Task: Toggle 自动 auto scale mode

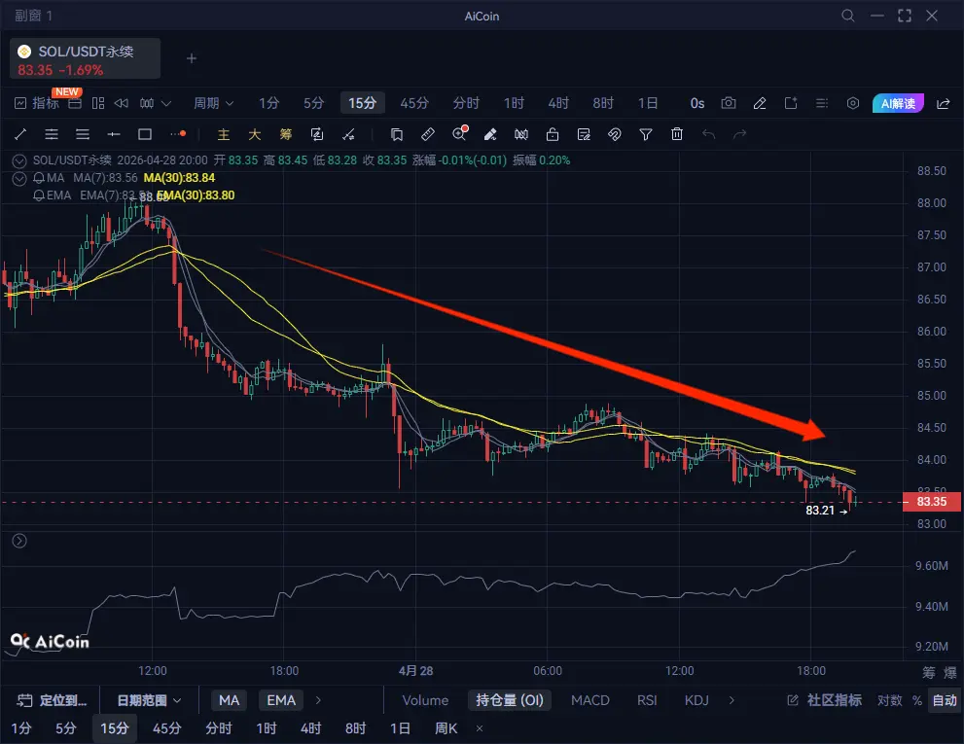Action: coord(945,699)
